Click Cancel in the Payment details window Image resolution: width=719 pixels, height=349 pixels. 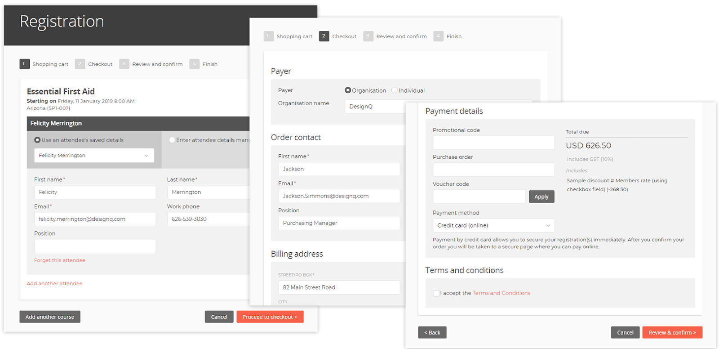[625, 332]
